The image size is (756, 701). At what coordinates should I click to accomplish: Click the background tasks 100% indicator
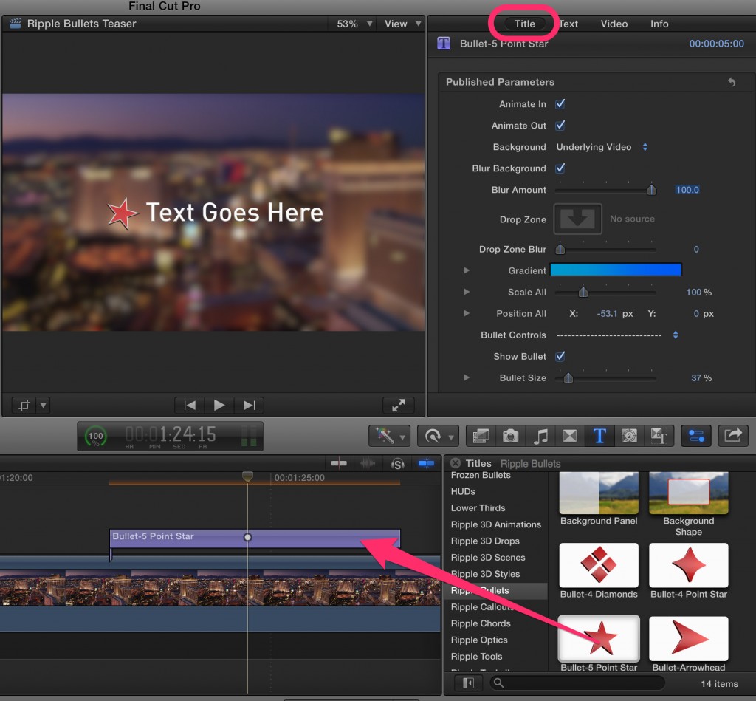[x=95, y=437]
